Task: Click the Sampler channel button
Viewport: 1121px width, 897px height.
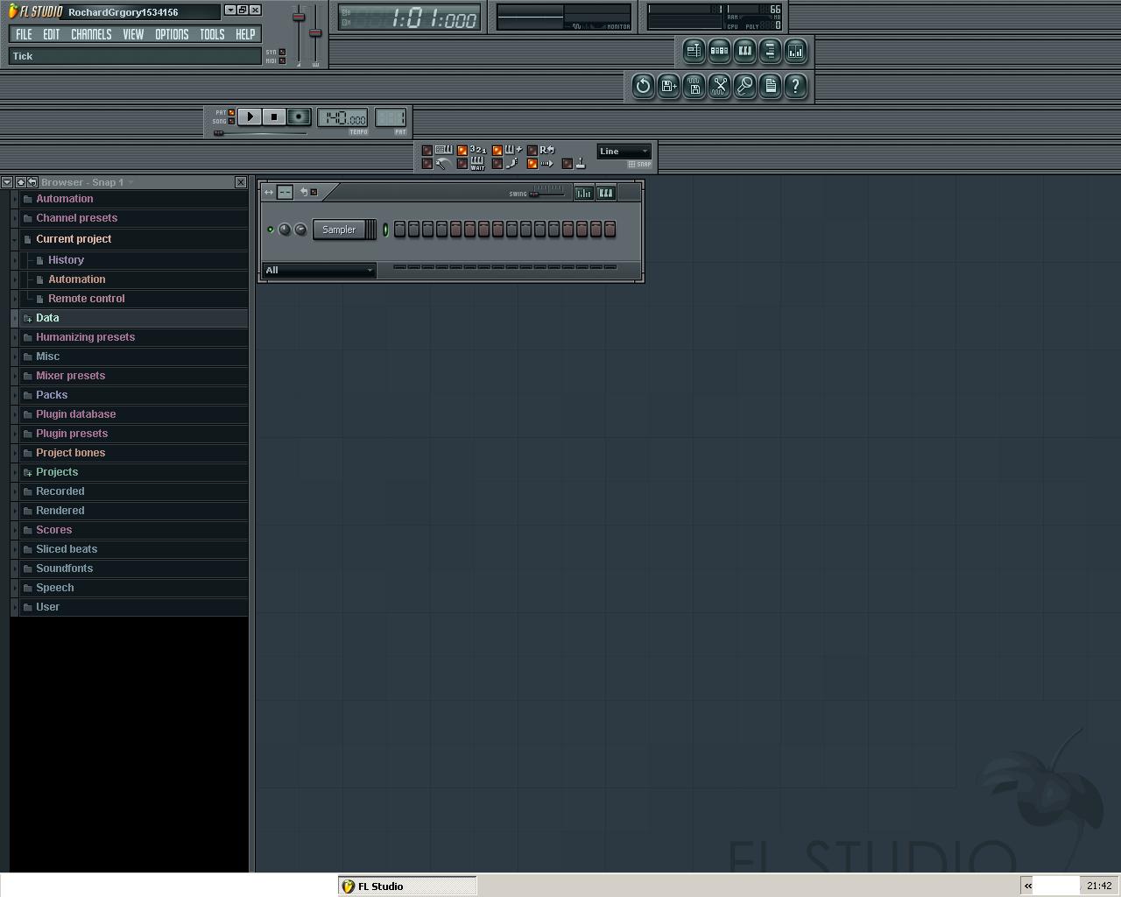Action: 339,230
